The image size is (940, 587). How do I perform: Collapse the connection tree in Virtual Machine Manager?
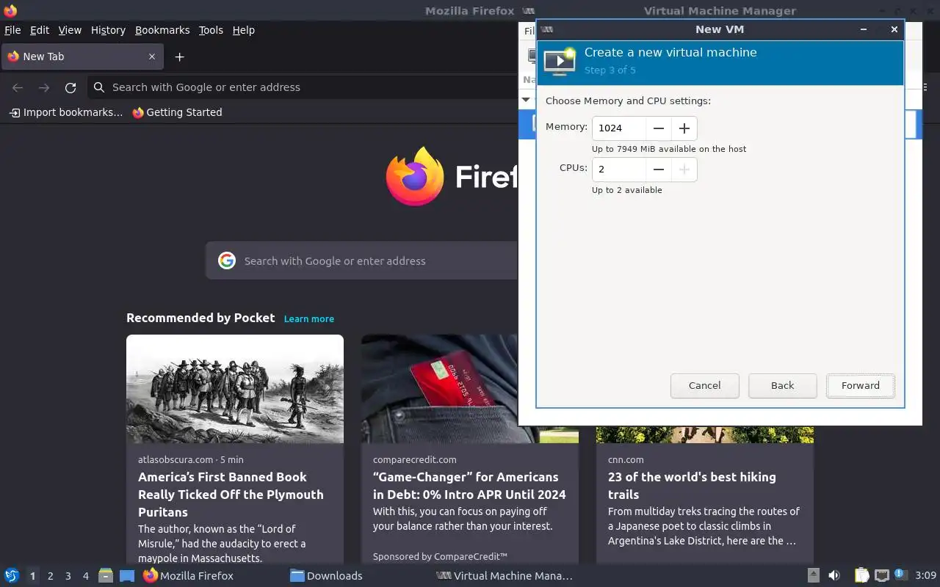[x=526, y=100]
